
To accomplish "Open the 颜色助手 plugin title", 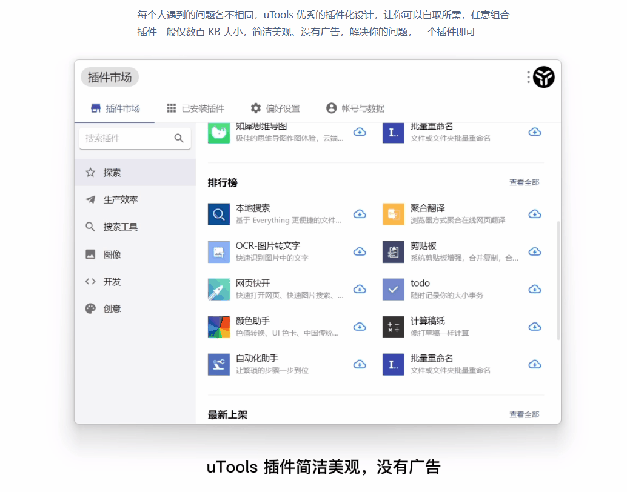I will click(252, 321).
